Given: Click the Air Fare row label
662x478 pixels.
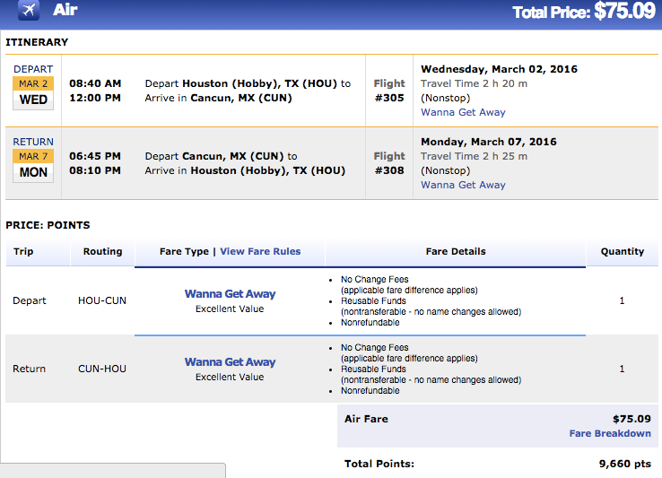Looking at the screenshot, I should click(366, 418).
